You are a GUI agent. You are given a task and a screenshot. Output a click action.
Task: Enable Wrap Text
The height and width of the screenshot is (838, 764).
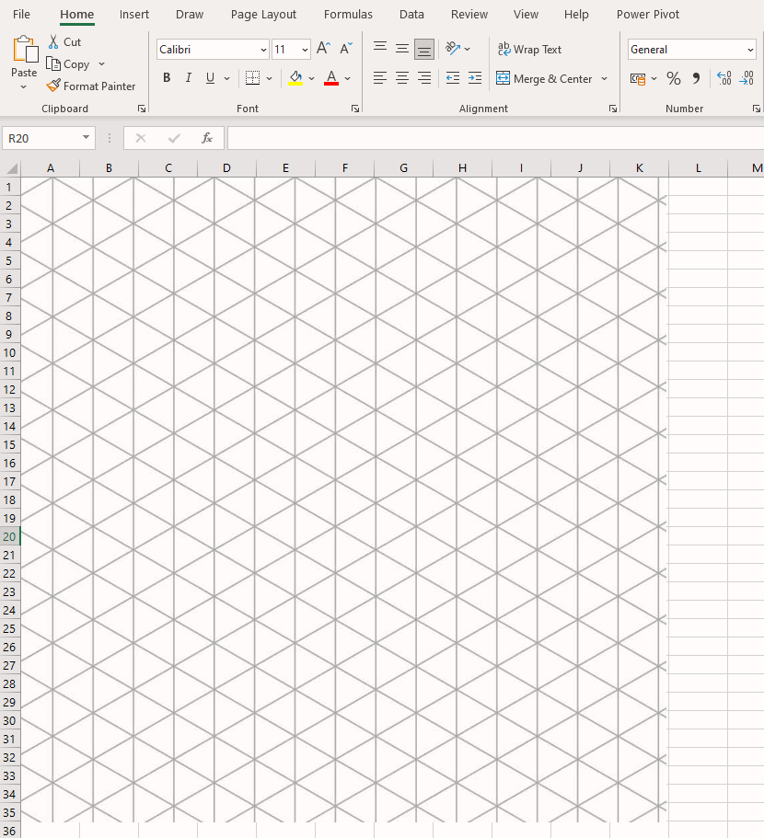coord(530,49)
